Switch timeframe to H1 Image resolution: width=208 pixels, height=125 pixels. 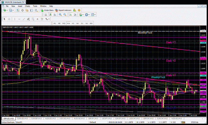[73, 24]
